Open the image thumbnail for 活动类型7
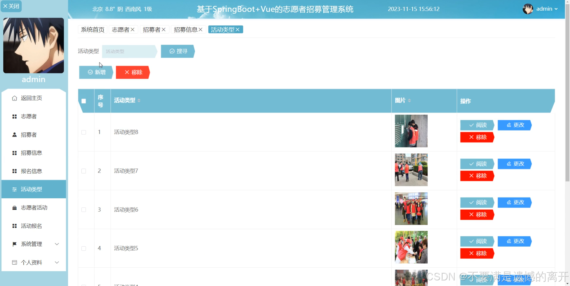The image size is (570, 286). coord(411,170)
